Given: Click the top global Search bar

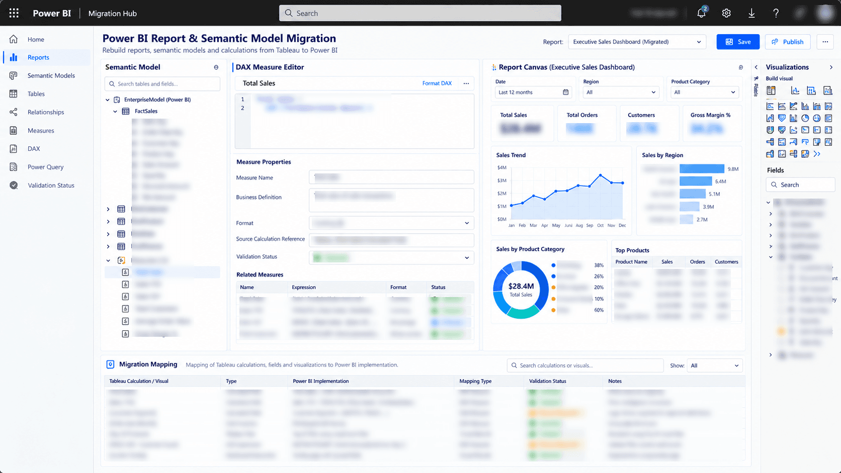Looking at the screenshot, I should click(x=420, y=13).
